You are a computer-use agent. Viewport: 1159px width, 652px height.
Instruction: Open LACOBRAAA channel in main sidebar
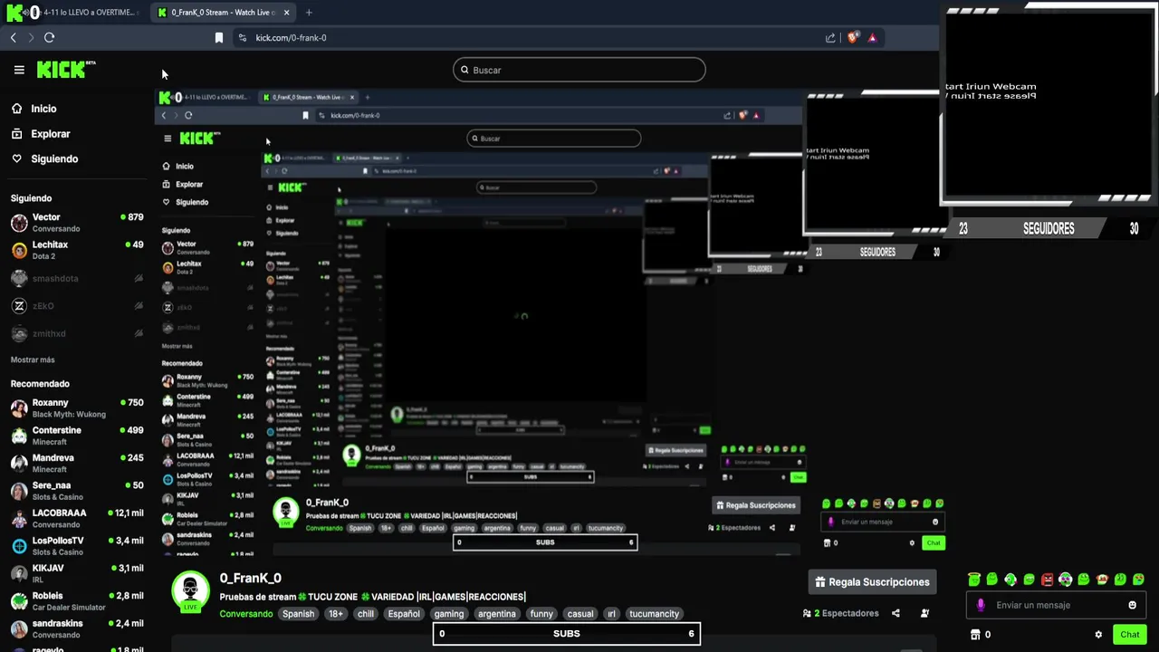point(77,518)
